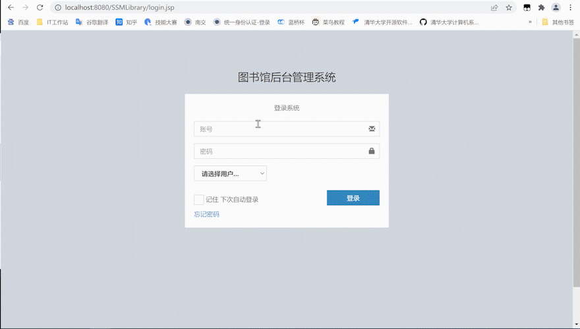Open the 清华大学开源软件 bookmark
580x329 pixels.
click(x=382, y=22)
